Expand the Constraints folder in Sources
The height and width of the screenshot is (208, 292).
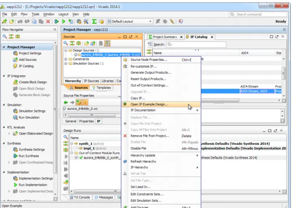pyautogui.click(x=66, y=59)
